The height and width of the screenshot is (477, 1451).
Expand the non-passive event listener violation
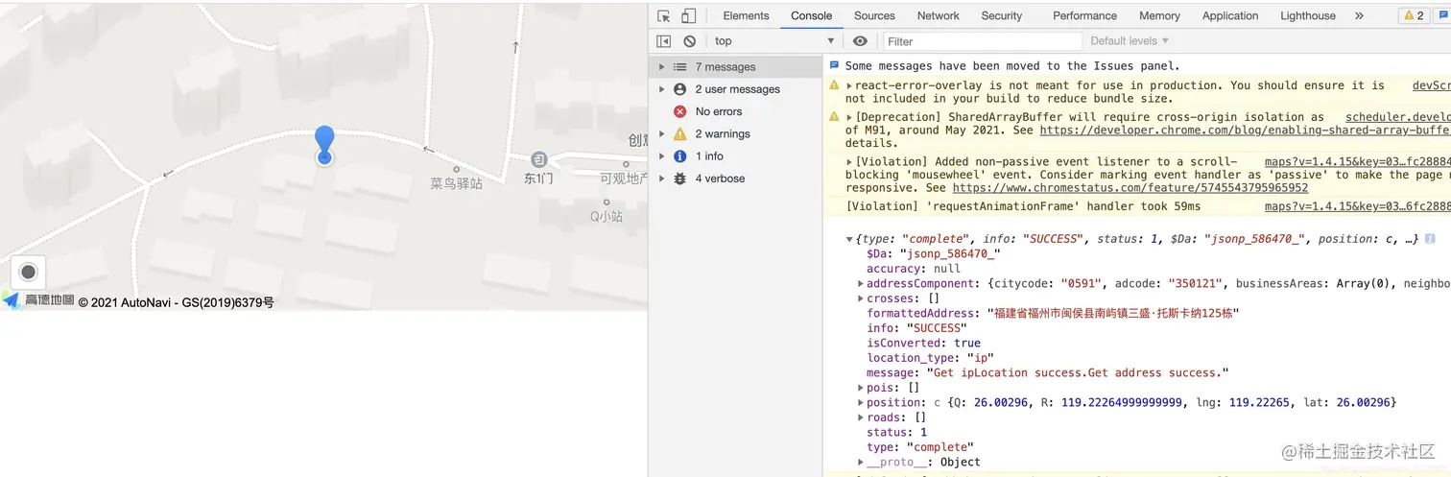(849, 162)
